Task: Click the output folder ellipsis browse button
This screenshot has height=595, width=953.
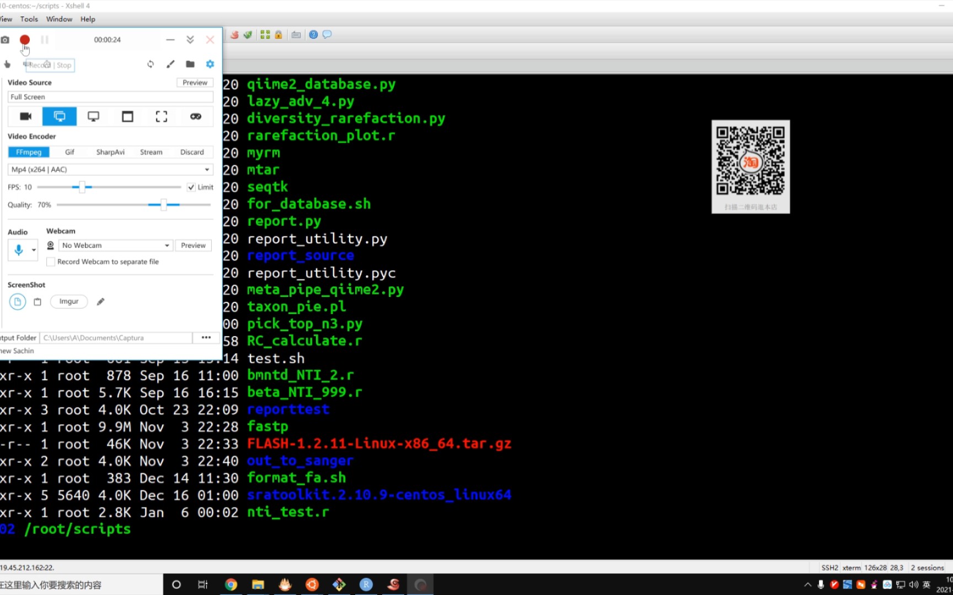Action: pyautogui.click(x=206, y=338)
